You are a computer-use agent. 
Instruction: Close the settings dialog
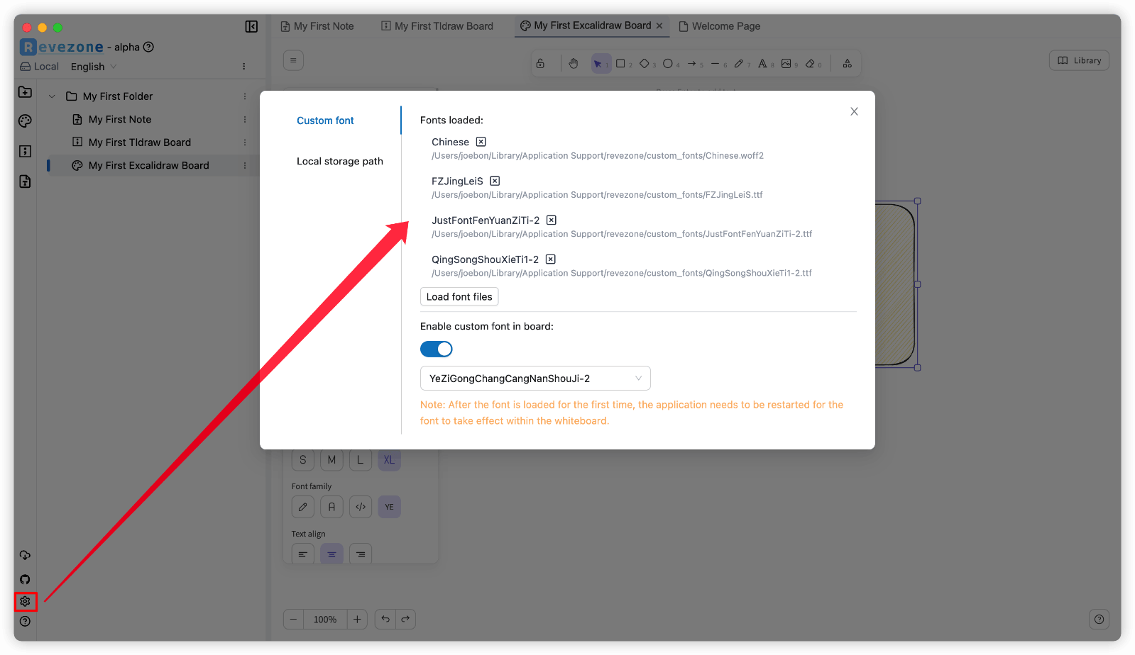tap(854, 111)
